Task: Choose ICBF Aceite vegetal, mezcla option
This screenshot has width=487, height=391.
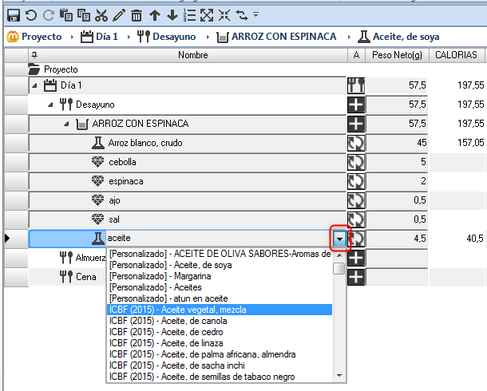Action: click(x=220, y=310)
